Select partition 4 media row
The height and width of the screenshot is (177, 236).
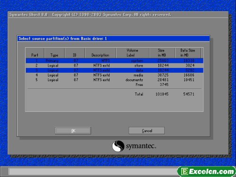[x=114, y=75]
